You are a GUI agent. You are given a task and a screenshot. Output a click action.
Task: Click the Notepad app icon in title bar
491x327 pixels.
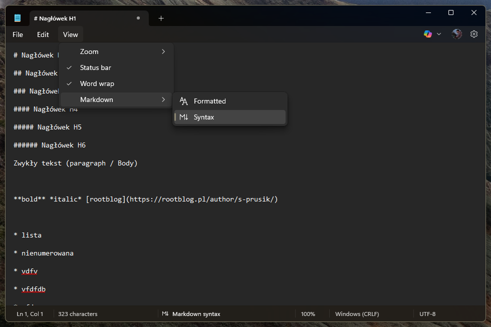pos(18,18)
